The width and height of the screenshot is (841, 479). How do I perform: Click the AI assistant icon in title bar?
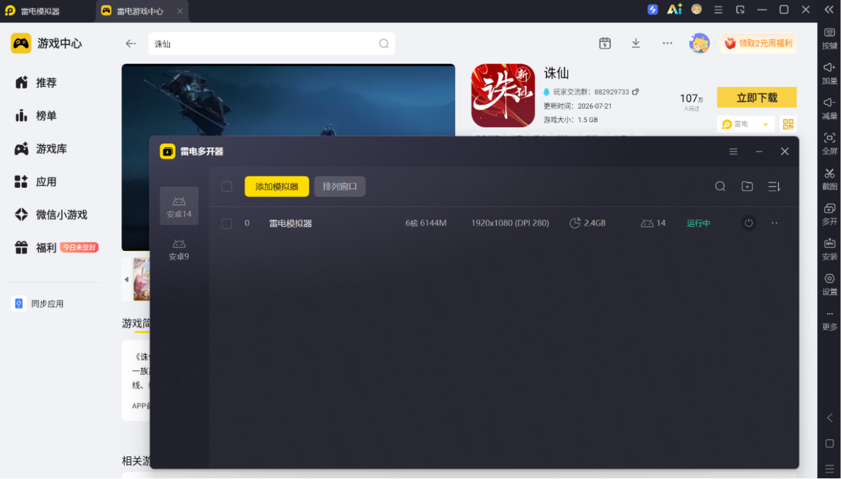tap(675, 9)
